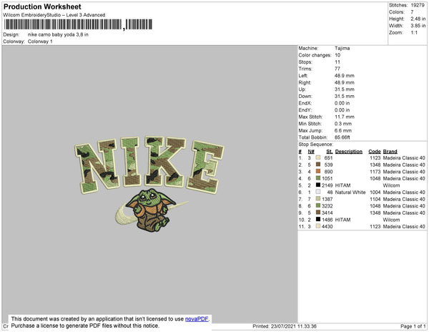The image size is (429, 332).
Task: Click the 'St.' column header
Action: click(x=330, y=152)
